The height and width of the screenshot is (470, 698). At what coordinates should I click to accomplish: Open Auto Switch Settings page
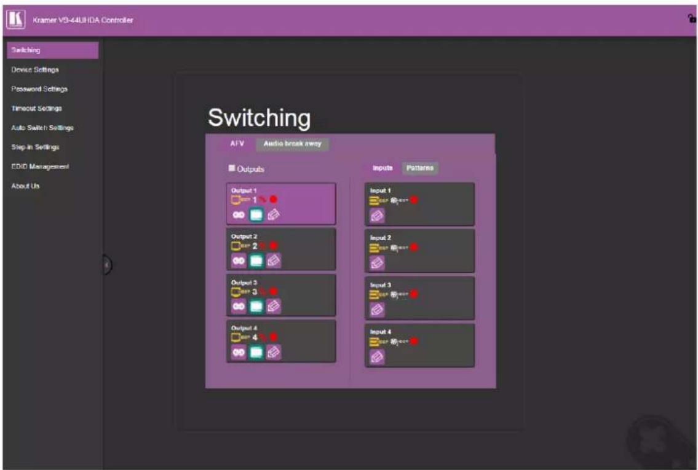tap(42, 128)
